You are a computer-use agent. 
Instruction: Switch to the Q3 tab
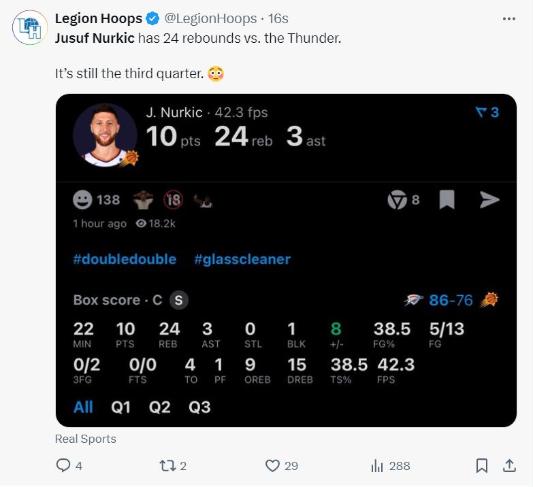(199, 407)
